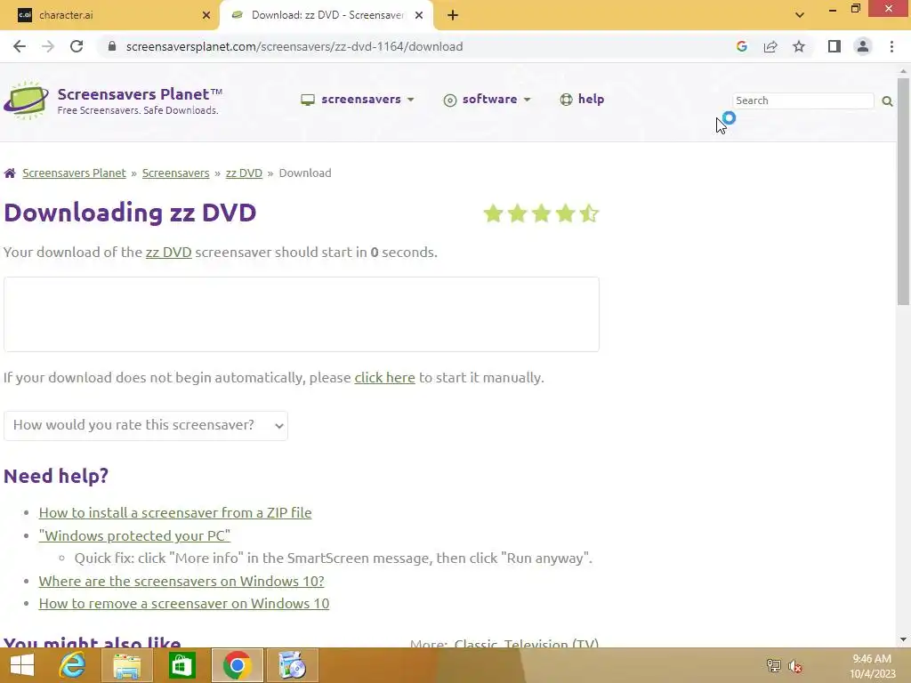The width and height of the screenshot is (911, 683).
Task: Expand the screensavers menu
Action: point(358,100)
